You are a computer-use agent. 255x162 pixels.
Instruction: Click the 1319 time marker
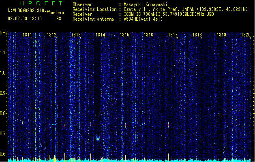(221, 35)
